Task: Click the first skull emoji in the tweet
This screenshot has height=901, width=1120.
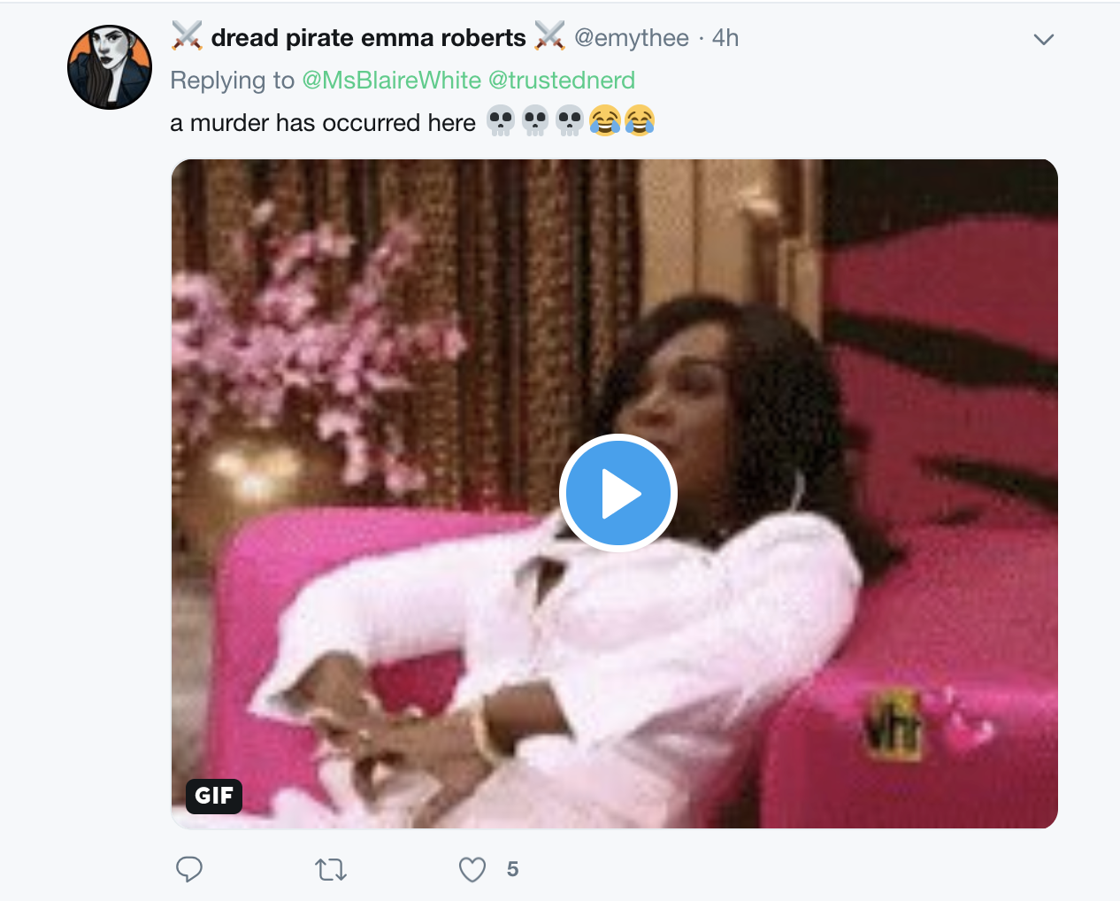Action: (501, 120)
